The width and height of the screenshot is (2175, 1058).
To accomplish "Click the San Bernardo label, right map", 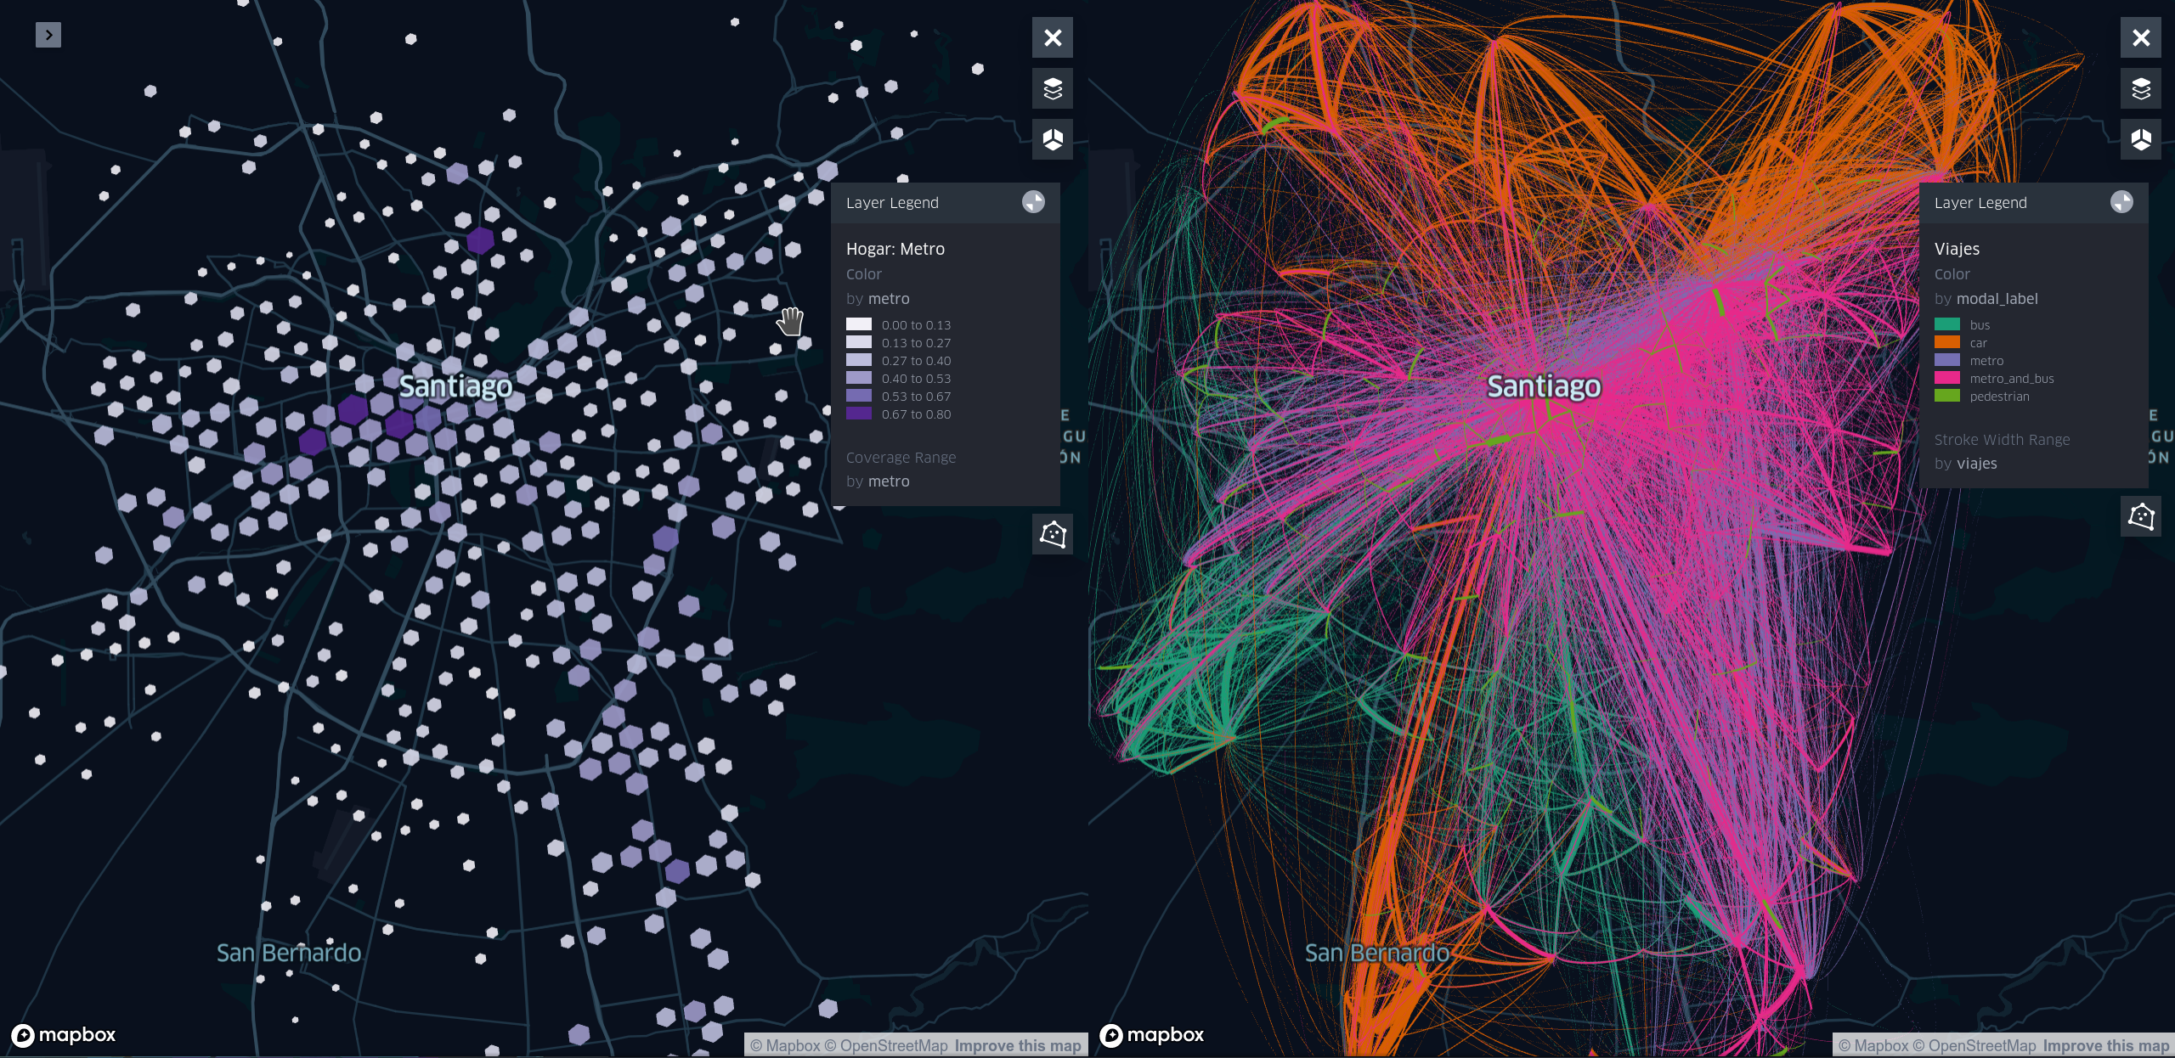I will tap(1376, 953).
